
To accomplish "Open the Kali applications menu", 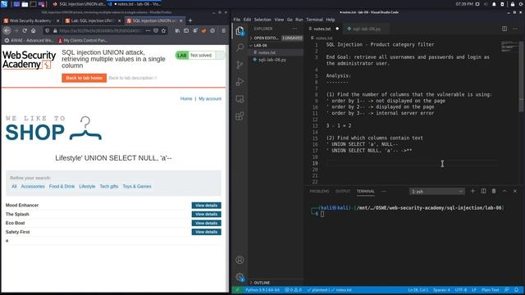I will (4, 4).
